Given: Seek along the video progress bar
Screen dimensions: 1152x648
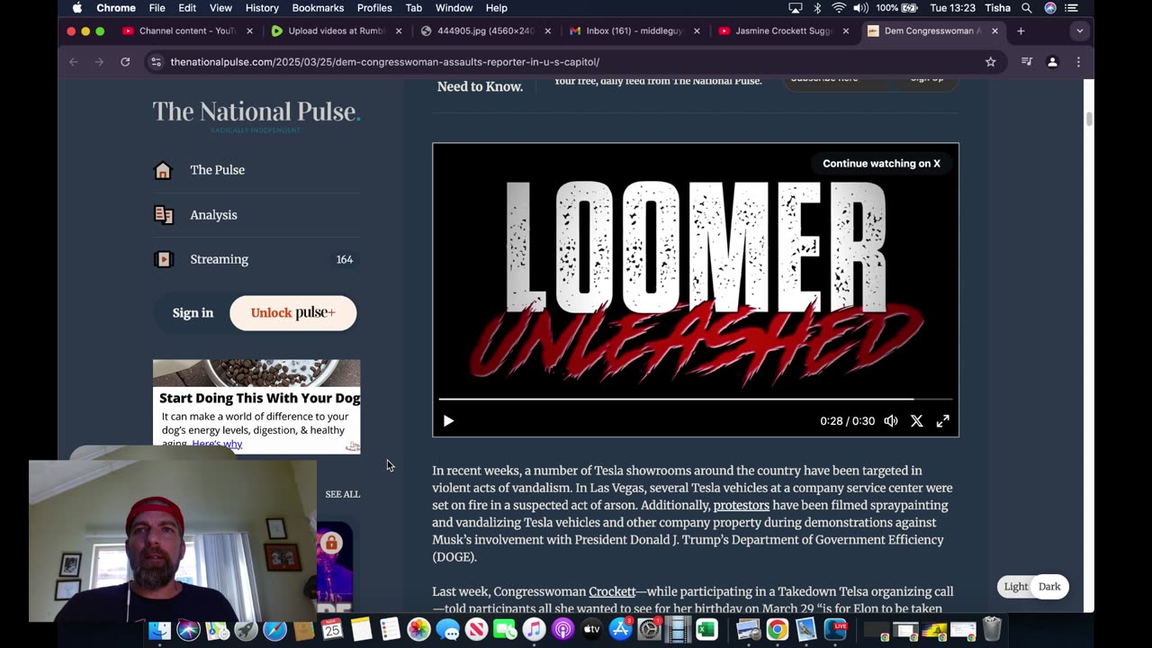Looking at the screenshot, I should [695, 398].
